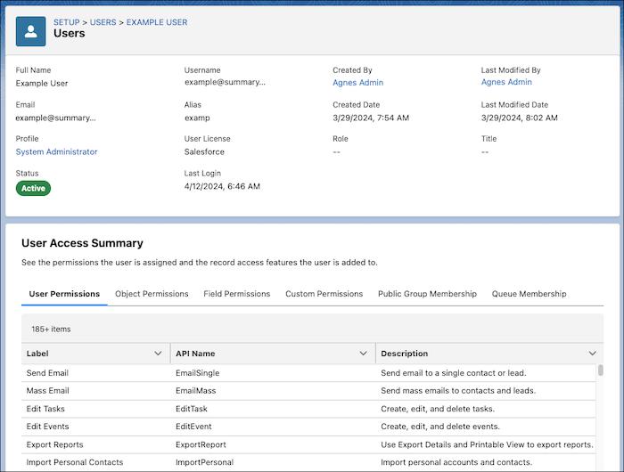624x472 pixels.
Task: Open the Description column dropdown chevron
Action: point(593,354)
